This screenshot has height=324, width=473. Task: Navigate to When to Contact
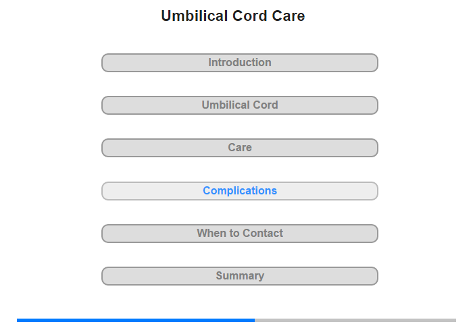[240, 234]
